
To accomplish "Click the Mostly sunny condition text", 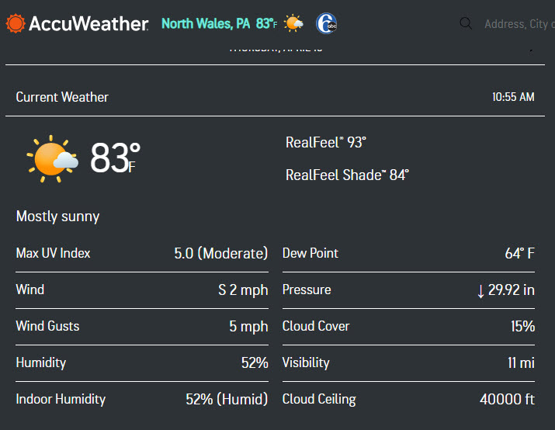I will tap(57, 216).
